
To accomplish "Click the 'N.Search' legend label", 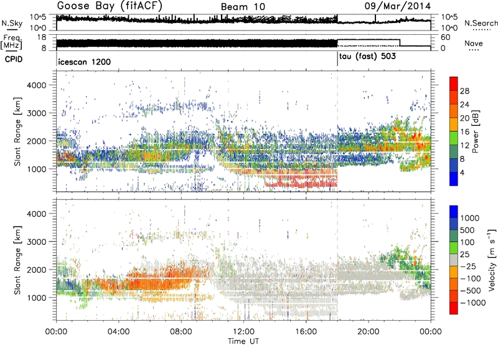I will click(481, 23).
